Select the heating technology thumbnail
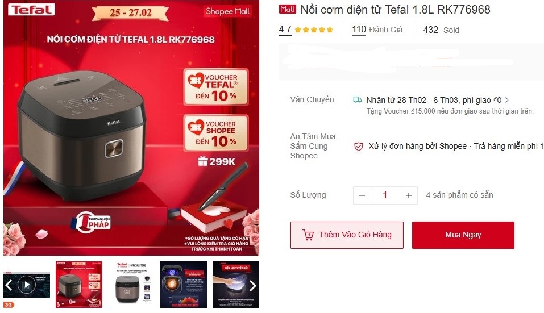This screenshot has height=313, width=544. (184, 285)
